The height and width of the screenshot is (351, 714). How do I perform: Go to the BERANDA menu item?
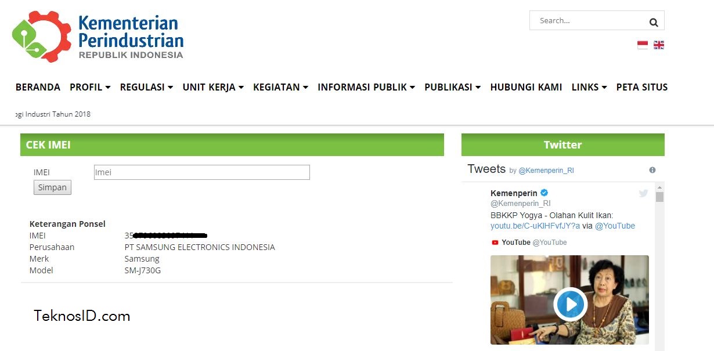pos(38,87)
